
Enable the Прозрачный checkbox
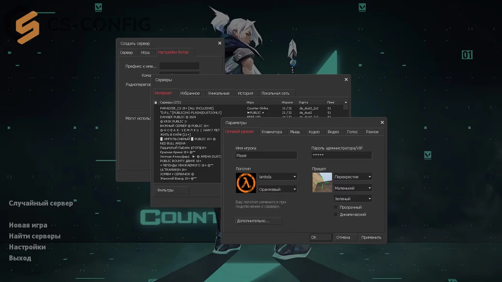tap(336, 207)
